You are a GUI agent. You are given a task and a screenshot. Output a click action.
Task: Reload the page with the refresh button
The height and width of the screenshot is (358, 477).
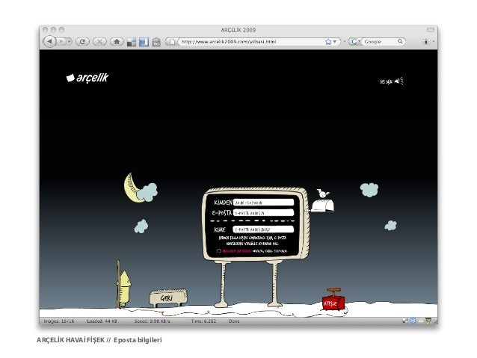click(x=82, y=41)
